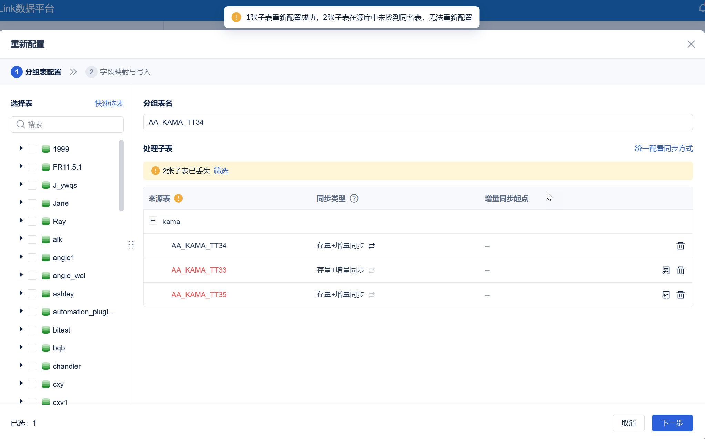The image size is (705, 439).
Task: Check the 1999 database checkbox
Action: (32, 149)
